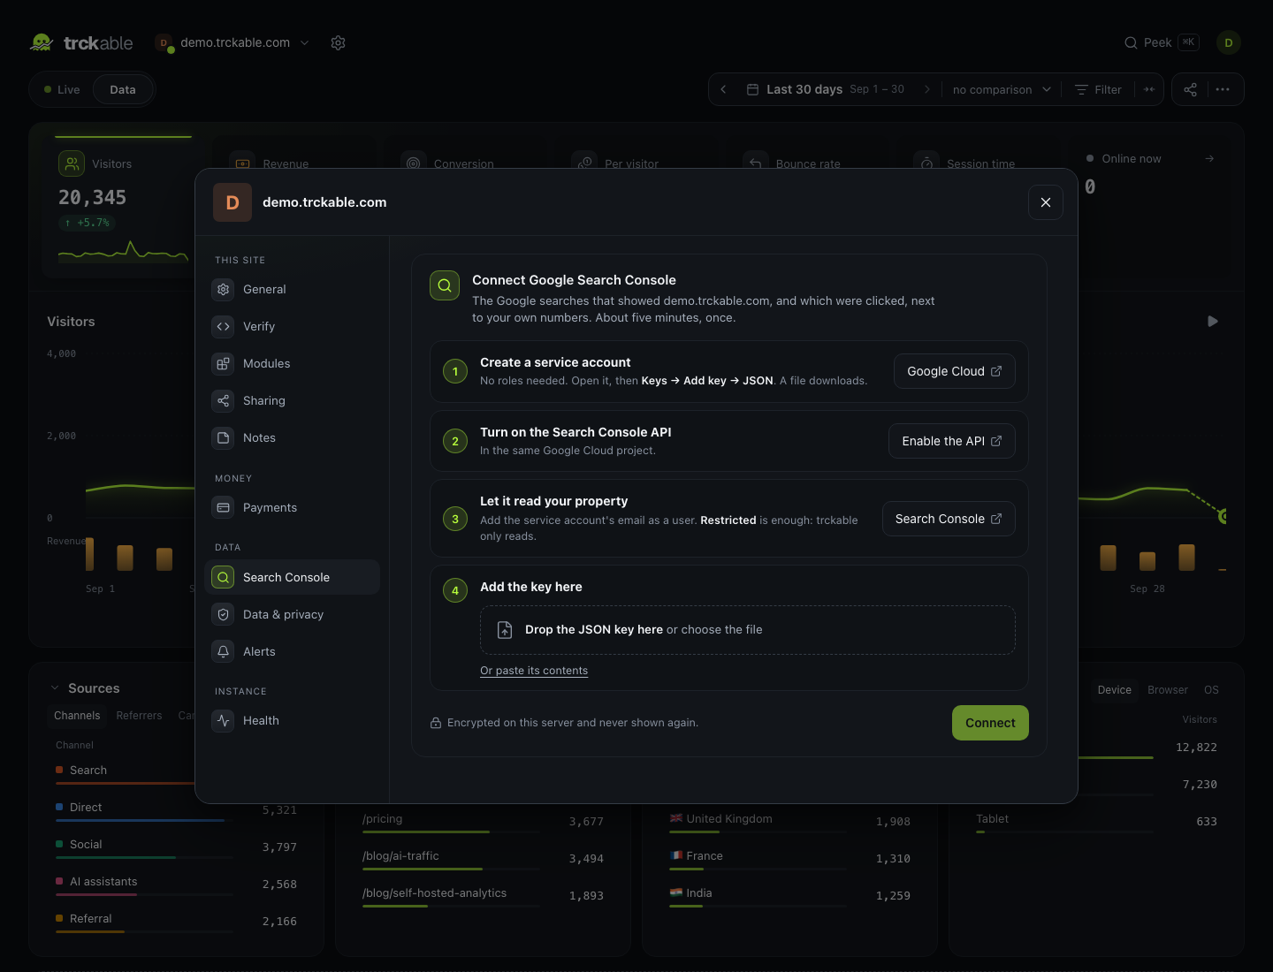Select the Referrers tab in Sources
1273x972 pixels.
coord(139,716)
